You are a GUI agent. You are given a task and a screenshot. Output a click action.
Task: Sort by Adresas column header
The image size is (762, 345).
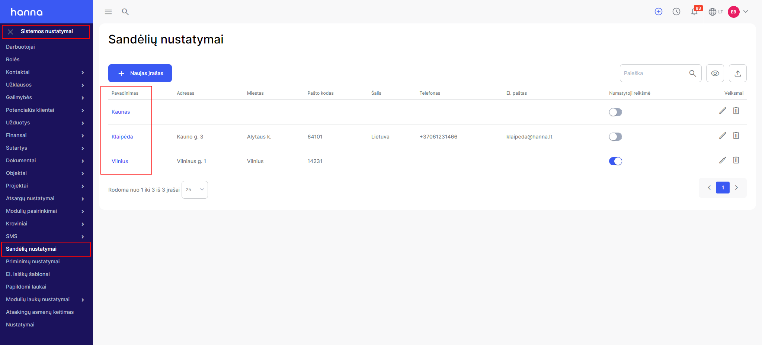click(186, 93)
